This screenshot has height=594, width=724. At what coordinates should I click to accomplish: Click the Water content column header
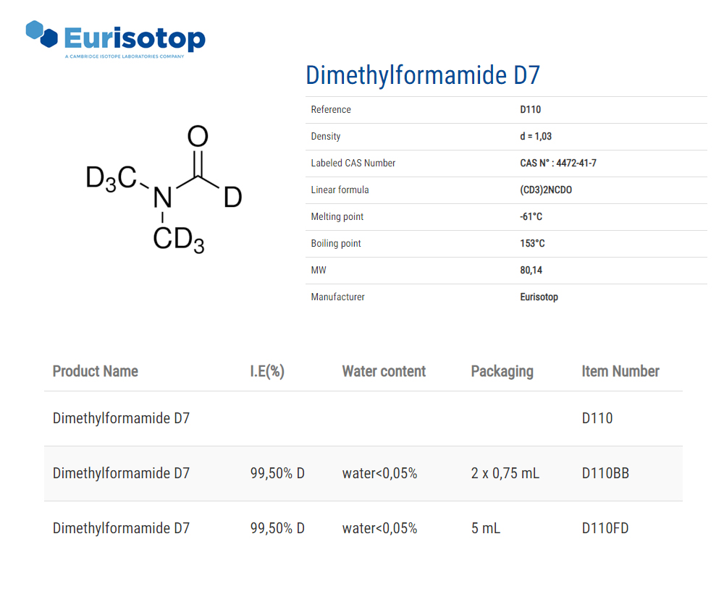[x=384, y=372]
